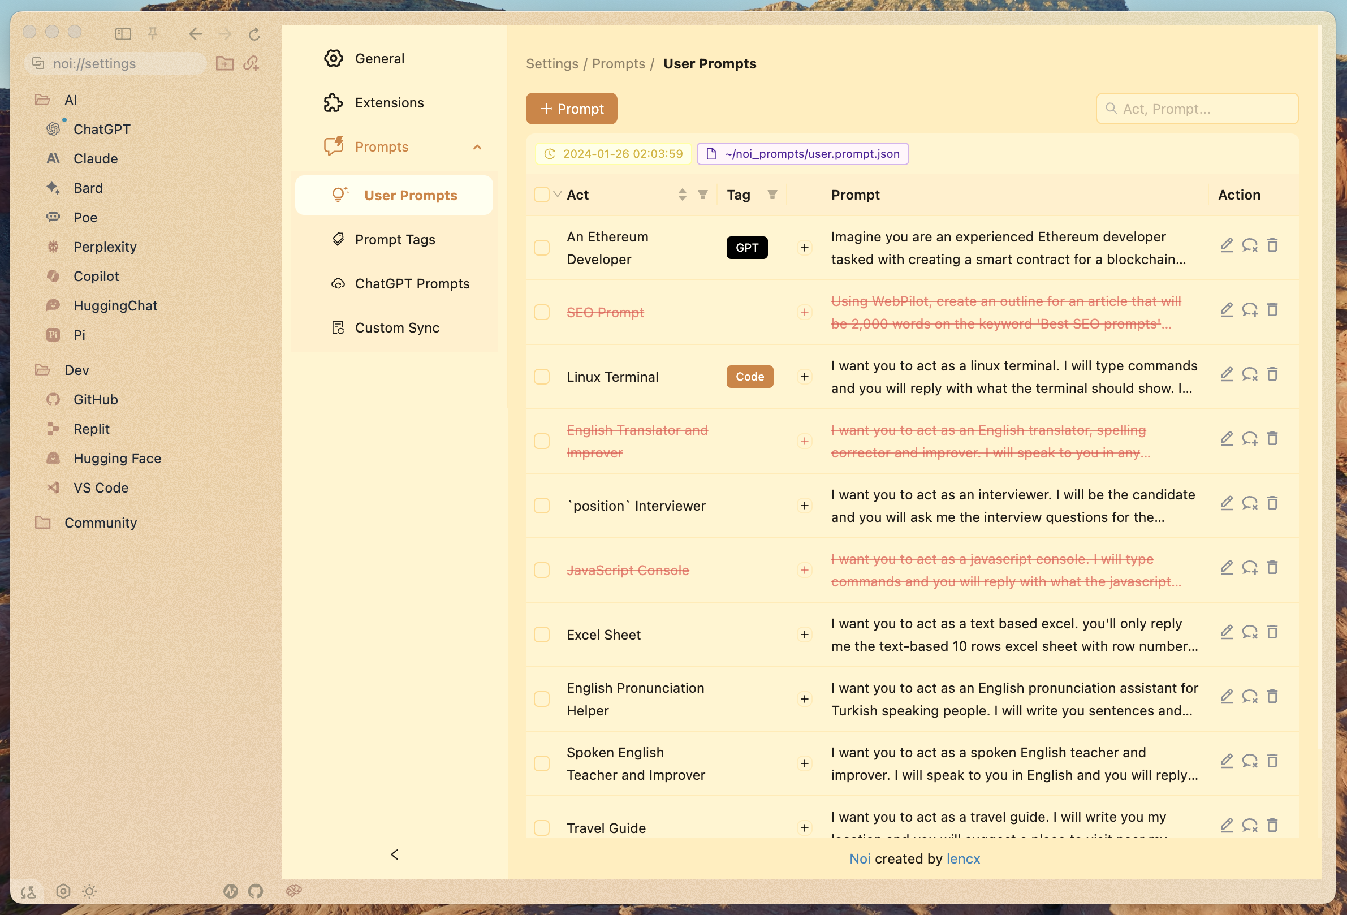Go to Custom Sync settings page

[x=396, y=327]
